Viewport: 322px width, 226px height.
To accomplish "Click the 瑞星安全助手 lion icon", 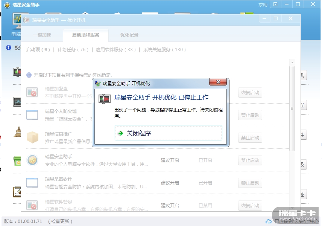I will pos(32,160).
